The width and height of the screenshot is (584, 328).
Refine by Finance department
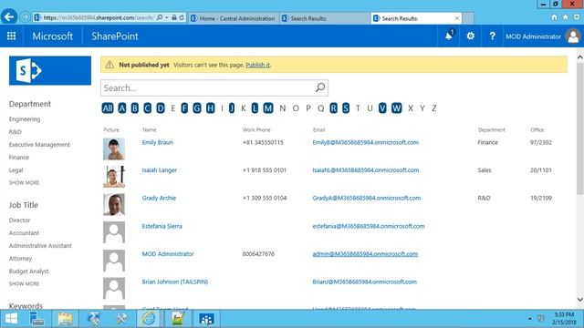(x=19, y=158)
